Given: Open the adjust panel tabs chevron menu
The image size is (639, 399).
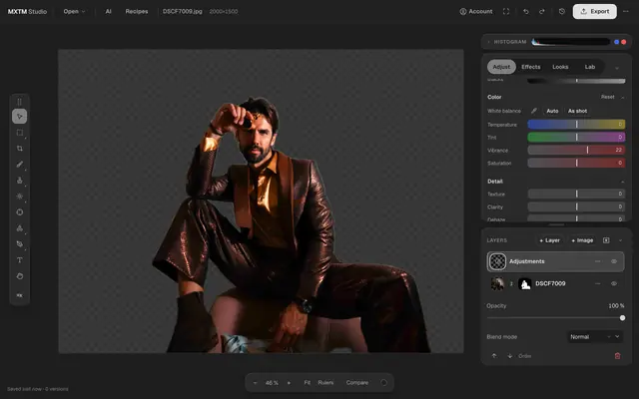Looking at the screenshot, I should (617, 68).
